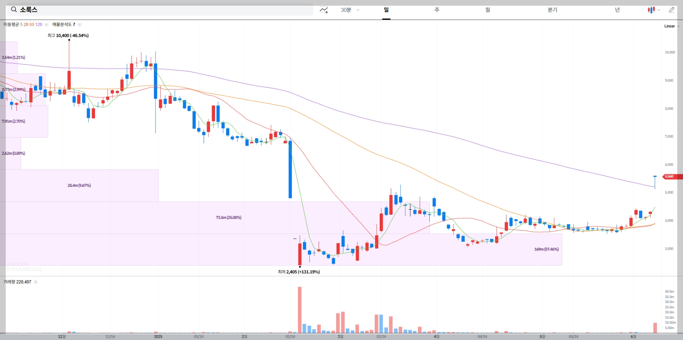Switch to the 년 yearly tab

[x=617, y=10]
